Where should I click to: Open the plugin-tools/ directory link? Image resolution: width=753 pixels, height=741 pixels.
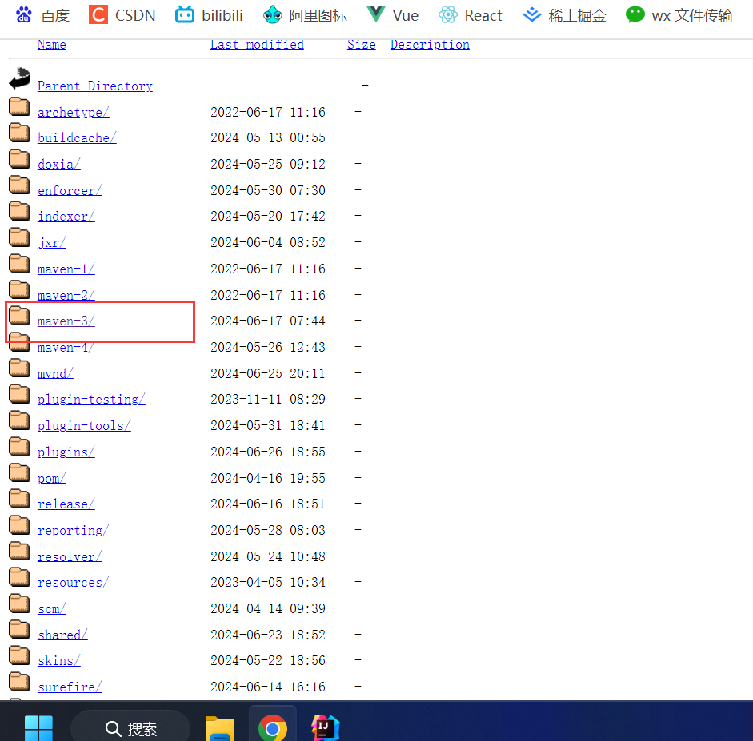[x=84, y=426]
